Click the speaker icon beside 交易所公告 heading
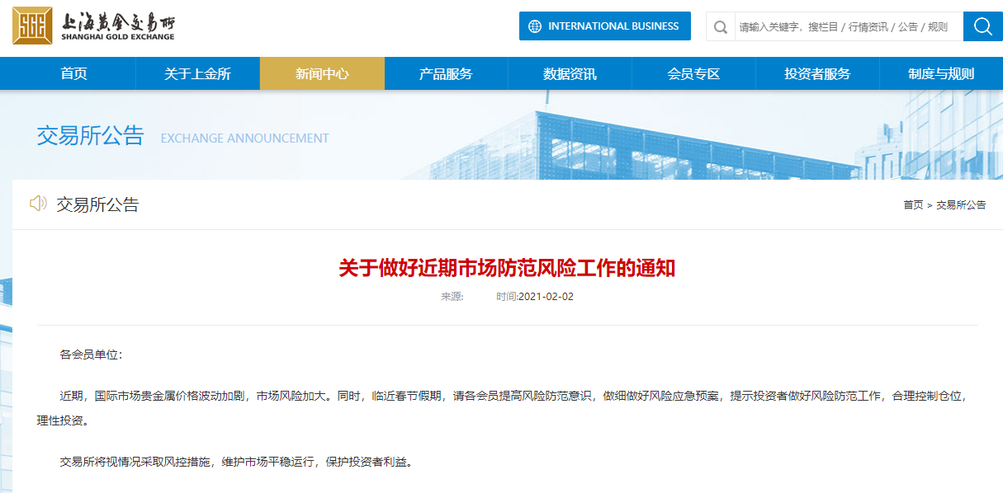This screenshot has width=1003, height=493. click(x=38, y=204)
